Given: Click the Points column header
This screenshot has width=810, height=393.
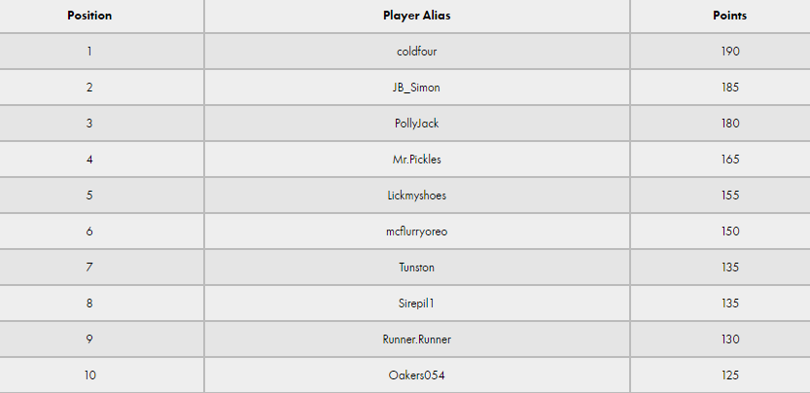Looking at the screenshot, I should point(730,16).
